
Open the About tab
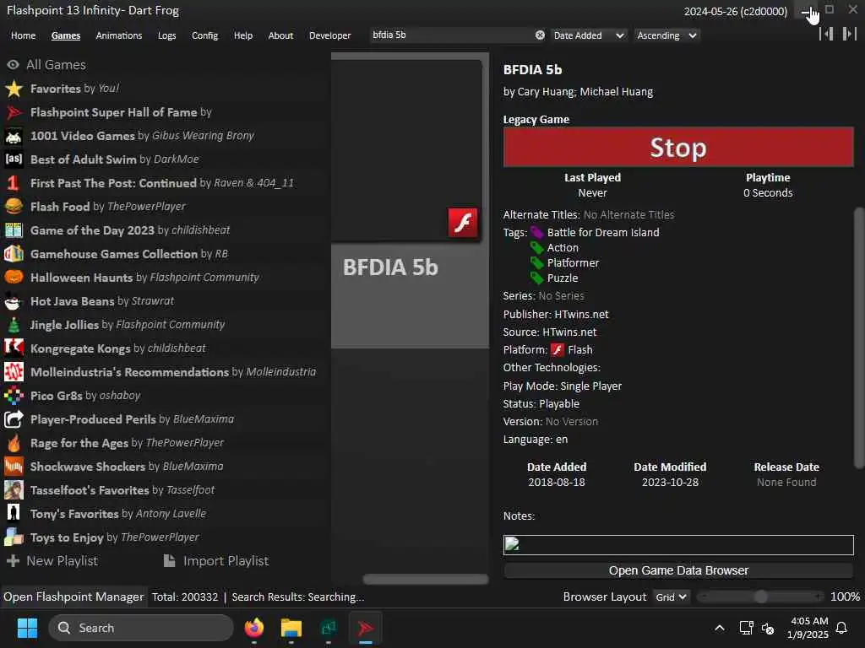point(280,35)
